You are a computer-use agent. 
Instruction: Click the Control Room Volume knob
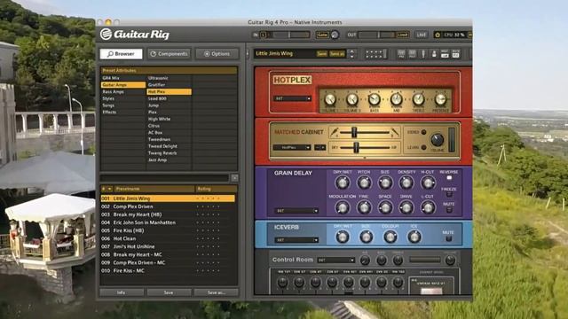(450, 260)
